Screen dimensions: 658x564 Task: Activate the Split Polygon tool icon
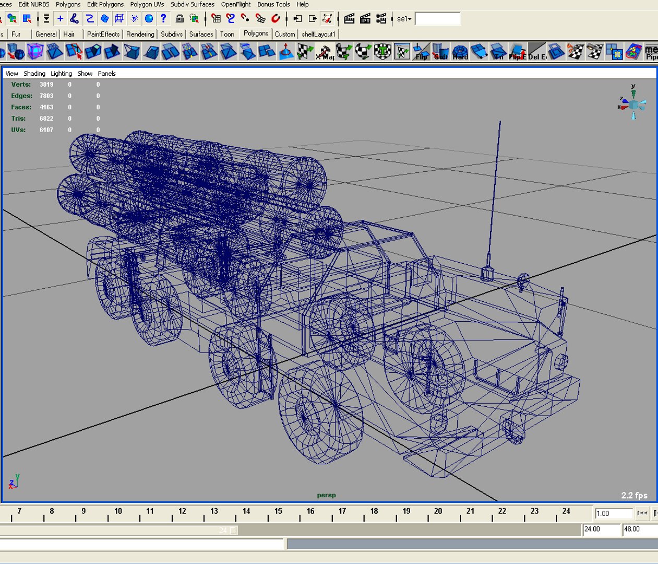coord(74,52)
